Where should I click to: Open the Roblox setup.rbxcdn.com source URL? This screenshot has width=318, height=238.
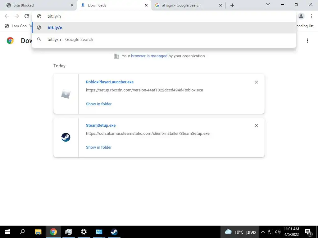point(144,90)
